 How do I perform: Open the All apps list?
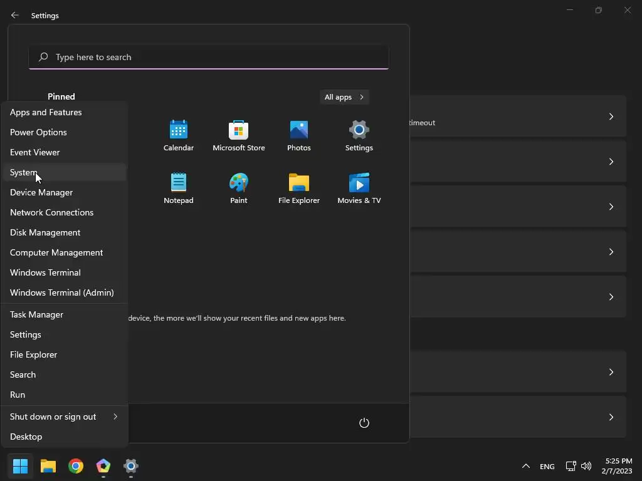click(x=344, y=97)
